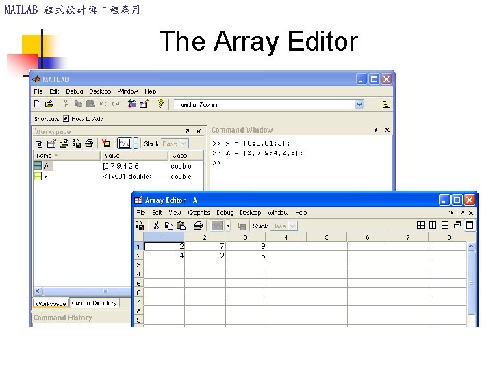The width and height of the screenshot is (493, 369).
Task: Open Help question mark icon
Action: coord(161,104)
